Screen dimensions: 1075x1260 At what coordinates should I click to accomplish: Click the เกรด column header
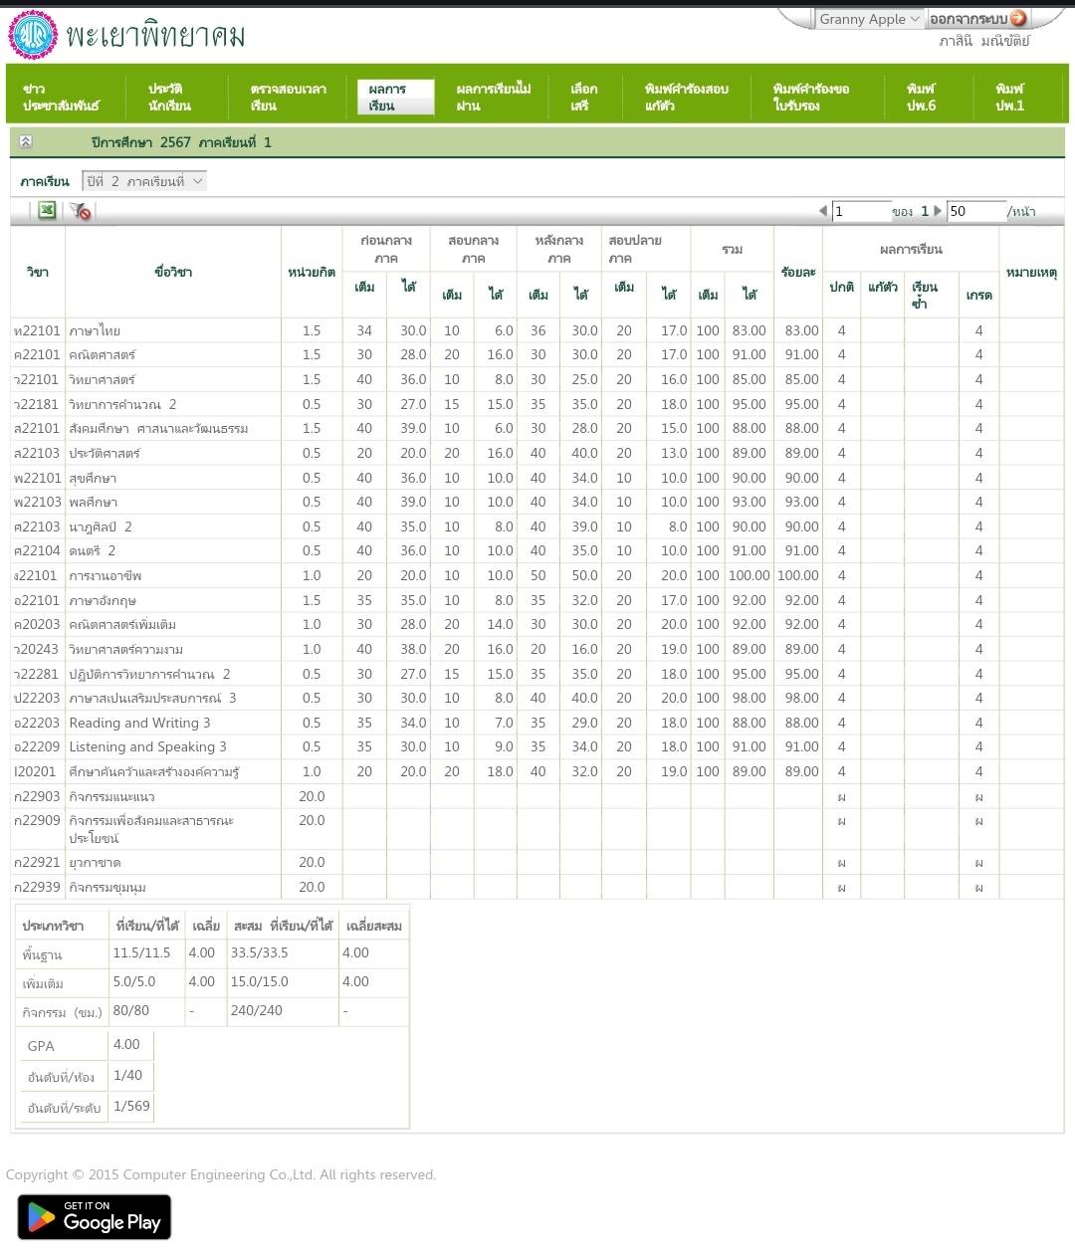point(978,295)
